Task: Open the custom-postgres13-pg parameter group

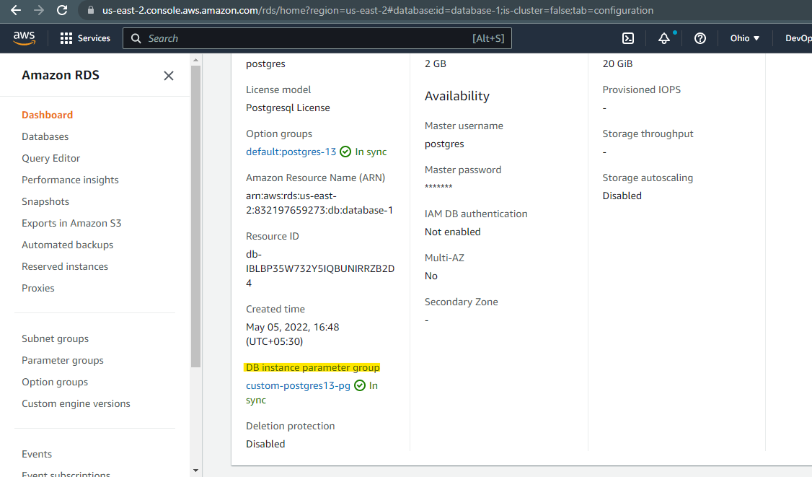Action: (x=298, y=385)
